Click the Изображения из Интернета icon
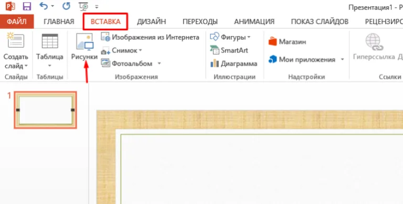This screenshot has width=403, height=204. (x=105, y=37)
